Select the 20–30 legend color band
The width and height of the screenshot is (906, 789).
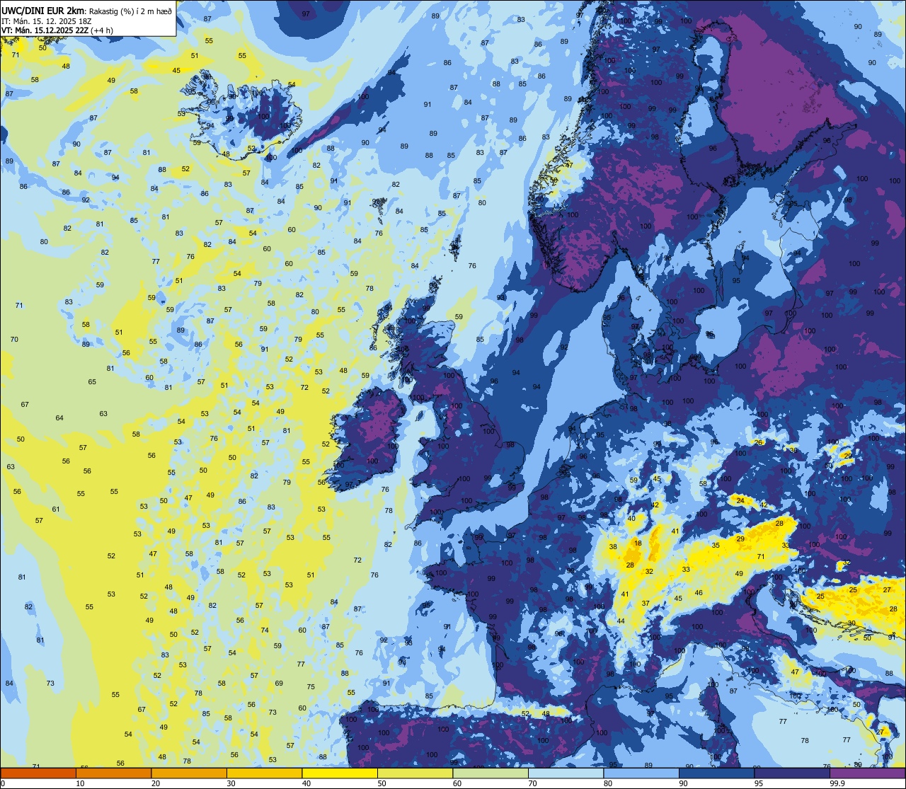pyautogui.click(x=189, y=773)
